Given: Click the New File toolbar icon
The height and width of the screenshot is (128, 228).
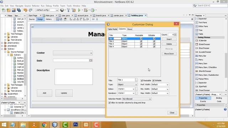Looking at the screenshot, I should coord(4,10).
